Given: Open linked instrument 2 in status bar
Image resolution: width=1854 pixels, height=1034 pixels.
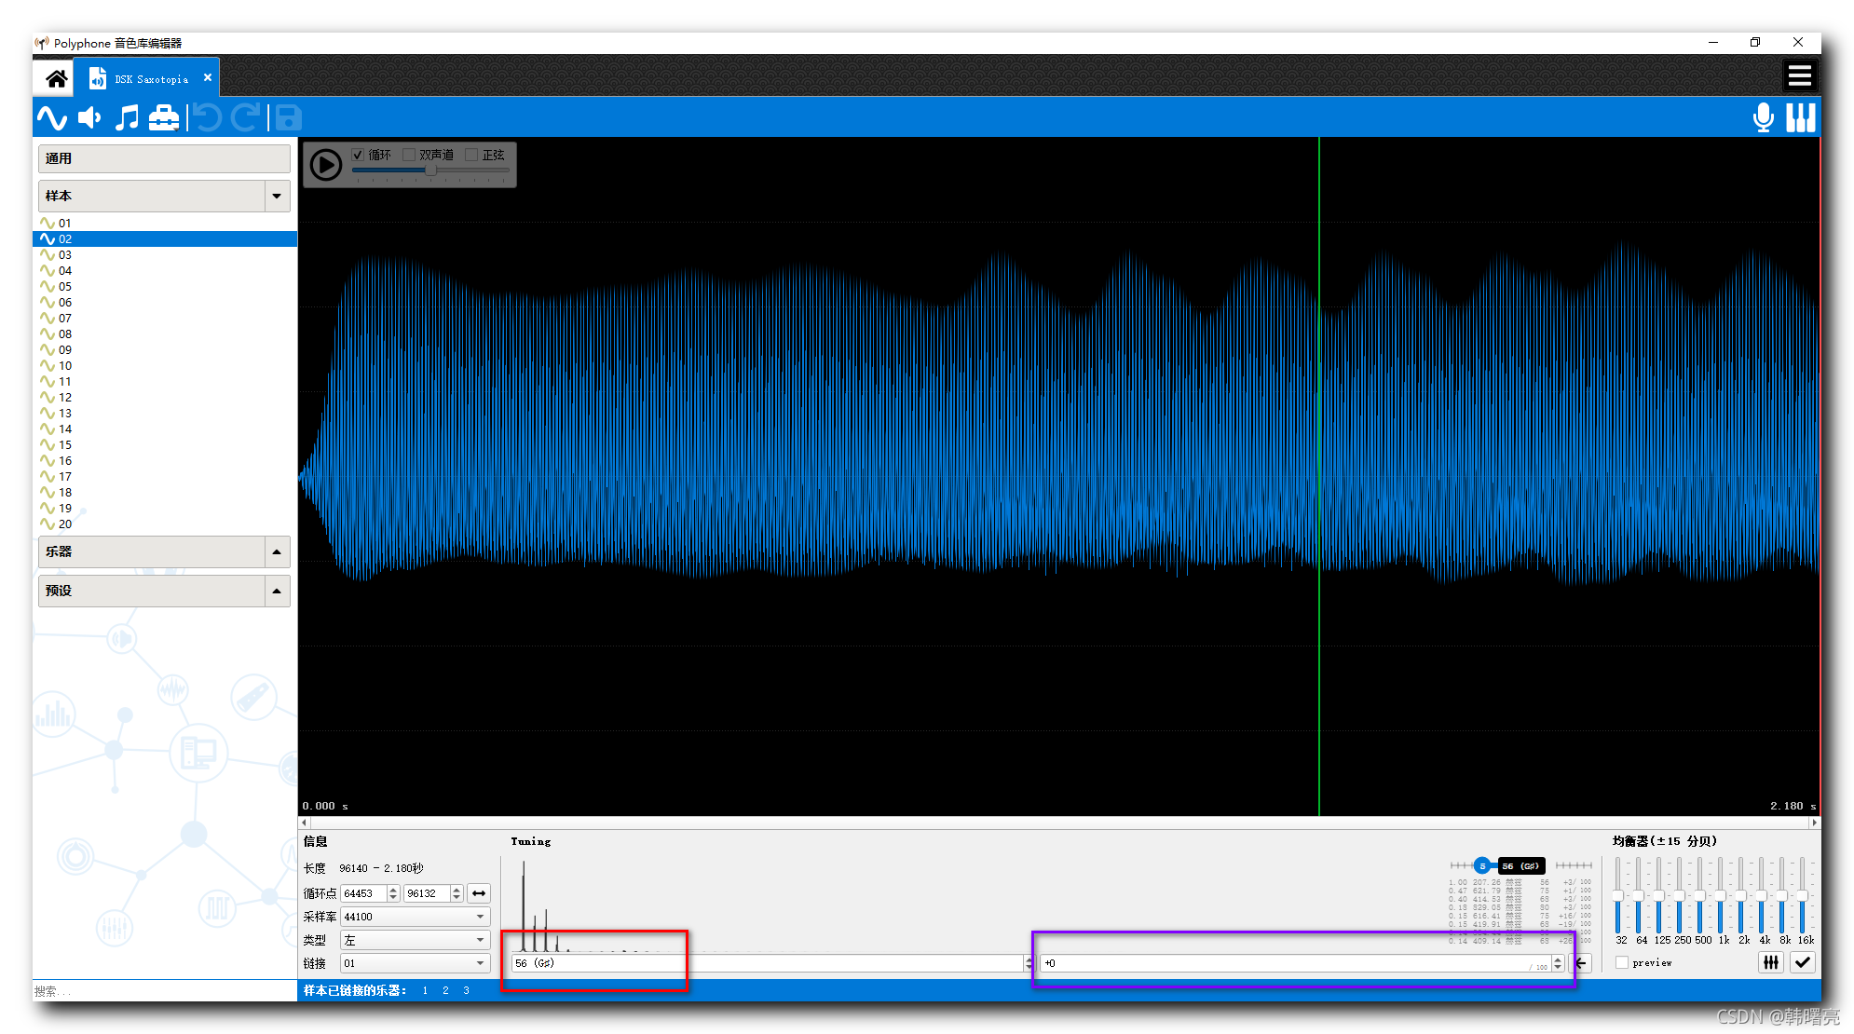Looking at the screenshot, I should click(x=445, y=990).
